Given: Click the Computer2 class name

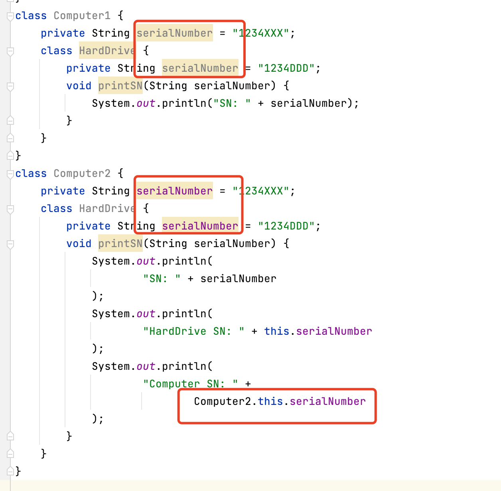Looking at the screenshot, I should 82,173.
